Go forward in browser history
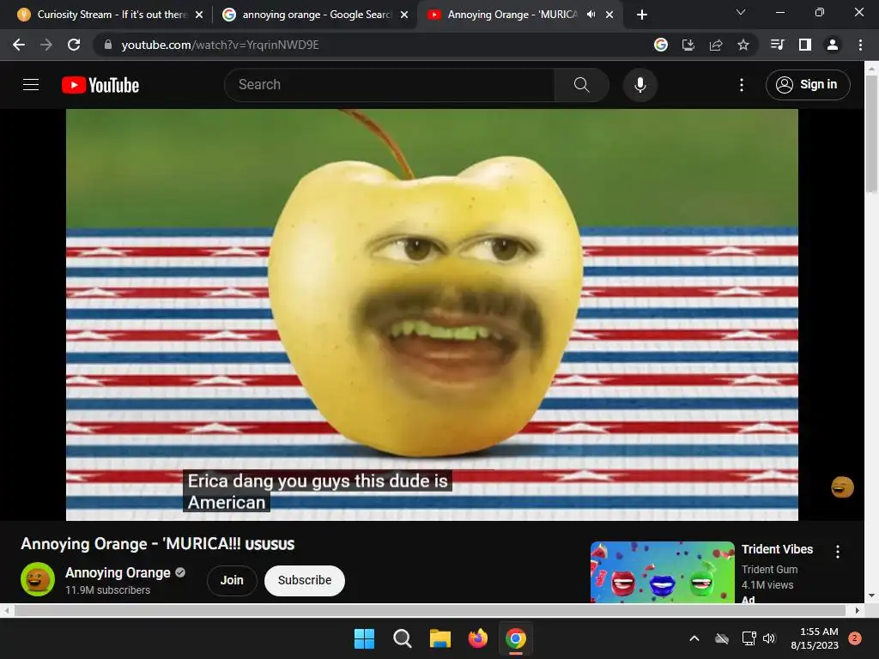The height and width of the screenshot is (659, 879). [46, 45]
